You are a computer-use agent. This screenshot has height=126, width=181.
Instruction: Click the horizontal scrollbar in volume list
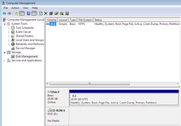coord(90,84)
